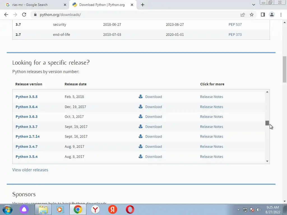Switch to rias mc Google Search tab
The image size is (287, 215).
click(35, 5)
